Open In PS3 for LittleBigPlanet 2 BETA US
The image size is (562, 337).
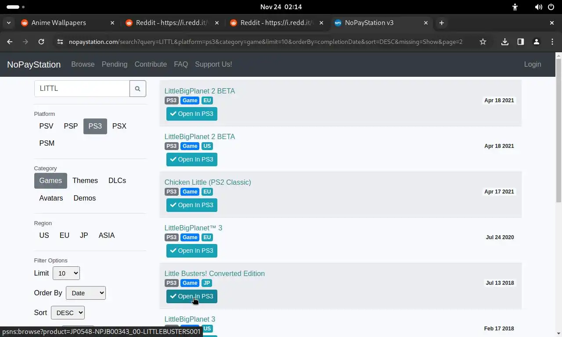tap(192, 159)
